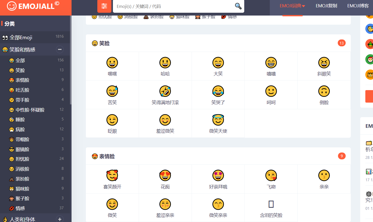Click the Santa emoji badge in the right sidebar
This screenshot has width=373, height=222.
[x=369, y=59]
